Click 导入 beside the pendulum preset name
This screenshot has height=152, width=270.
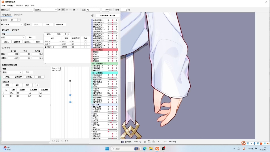28,72
